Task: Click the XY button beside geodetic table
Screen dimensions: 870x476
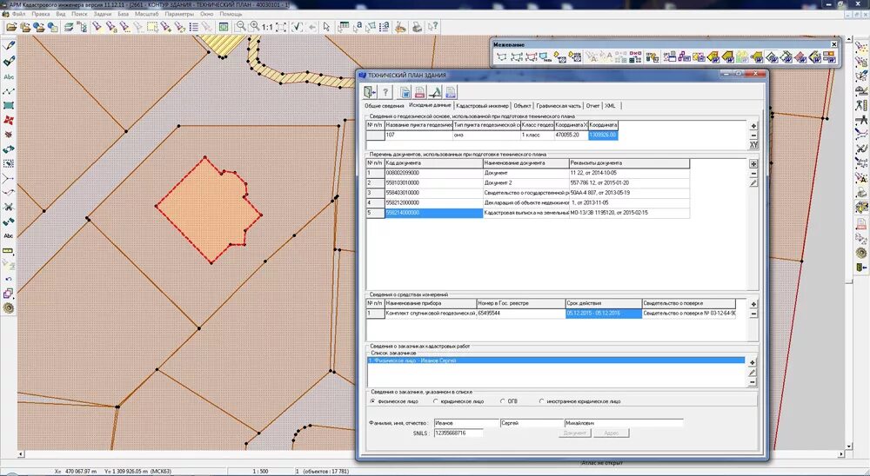Action: 753,145
